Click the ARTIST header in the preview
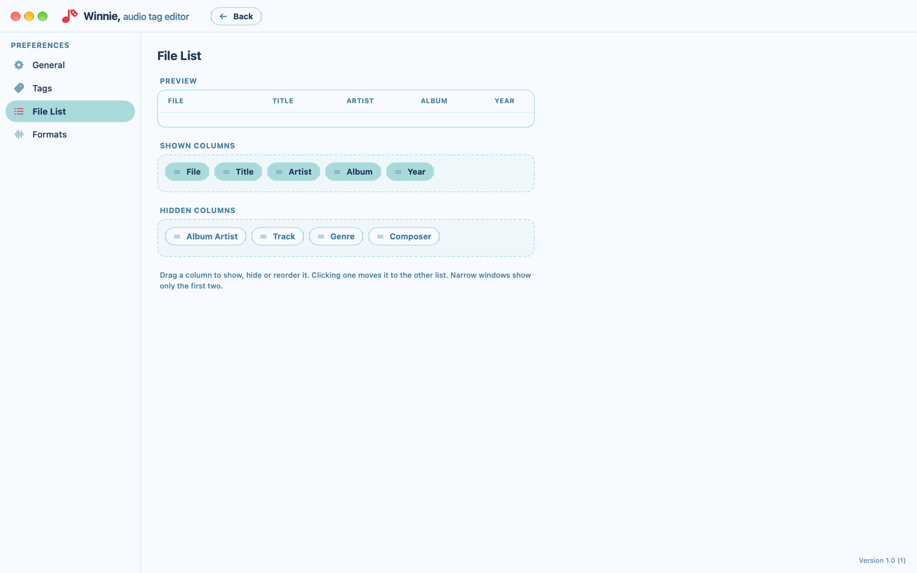This screenshot has width=917, height=573. 360,101
